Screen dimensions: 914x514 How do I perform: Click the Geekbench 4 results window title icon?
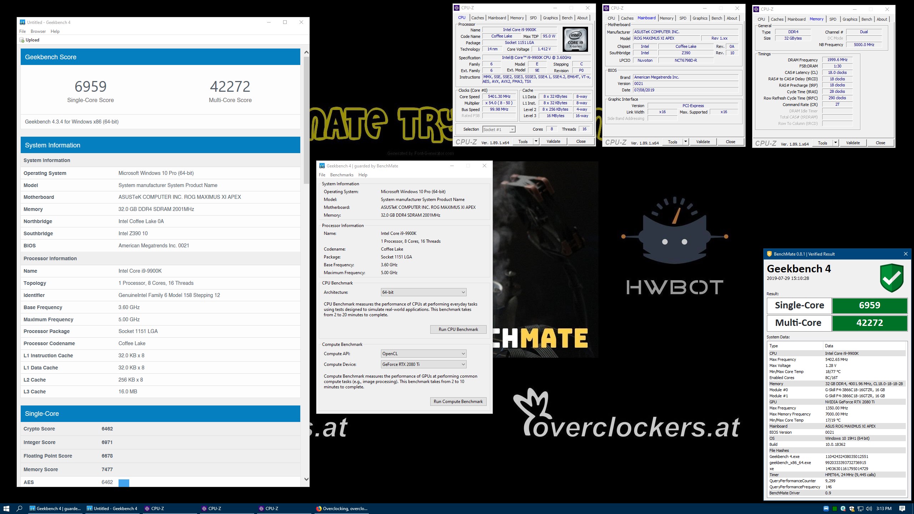pyautogui.click(x=22, y=22)
